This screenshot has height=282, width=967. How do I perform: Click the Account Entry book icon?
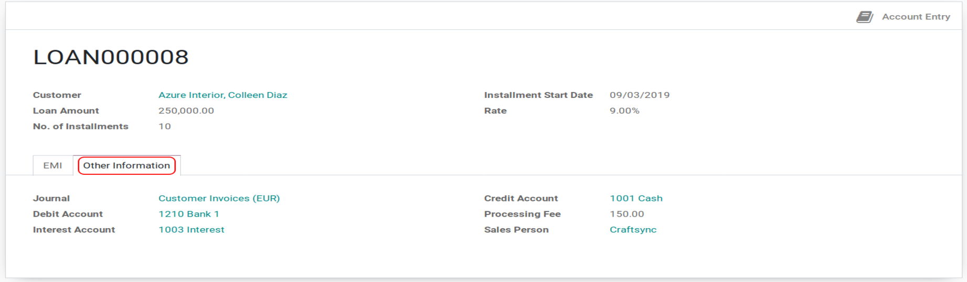click(x=865, y=17)
